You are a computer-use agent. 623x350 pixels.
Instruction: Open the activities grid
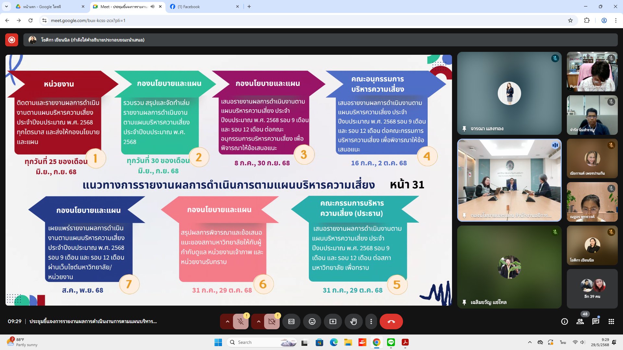[611, 321]
